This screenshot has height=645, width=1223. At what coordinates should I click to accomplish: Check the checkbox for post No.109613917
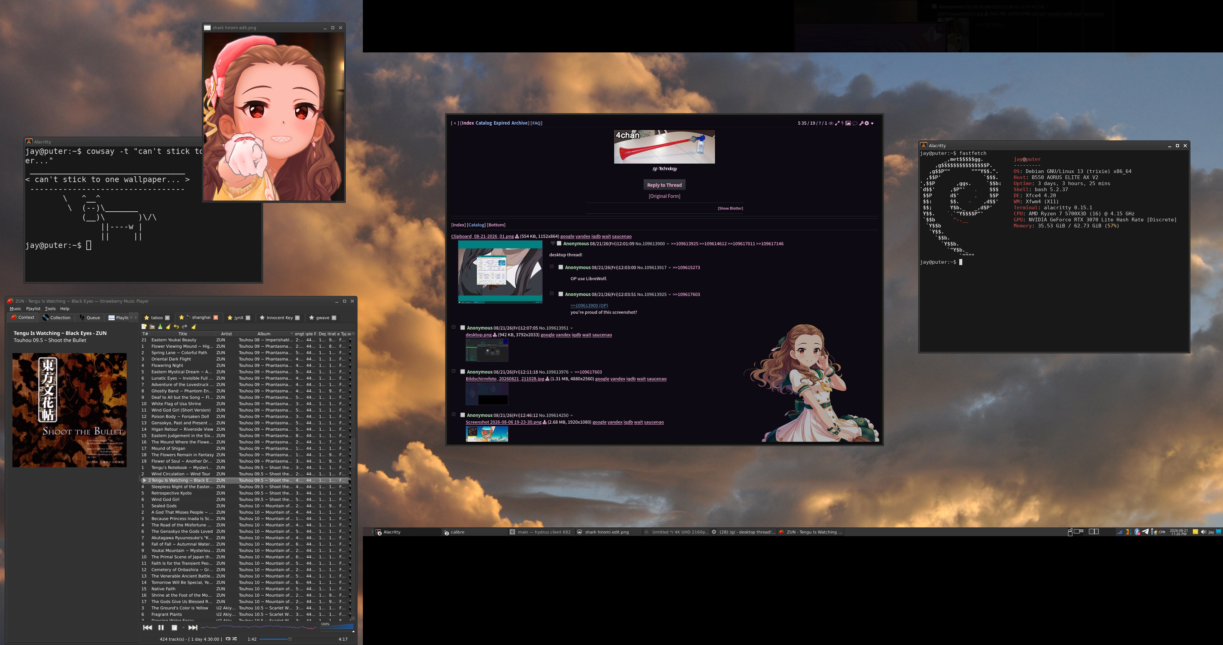pyautogui.click(x=561, y=267)
